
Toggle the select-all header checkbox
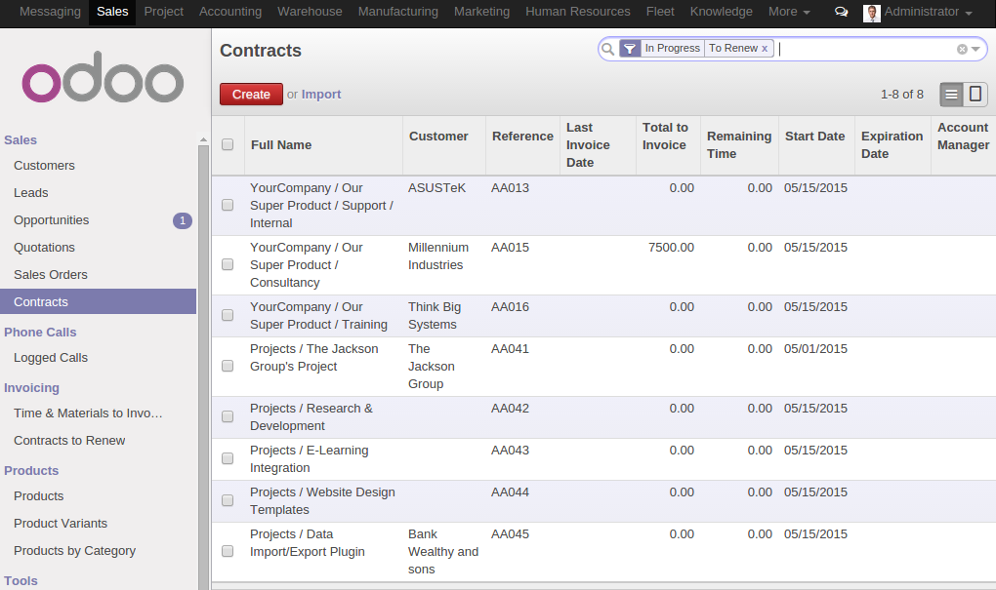click(228, 144)
